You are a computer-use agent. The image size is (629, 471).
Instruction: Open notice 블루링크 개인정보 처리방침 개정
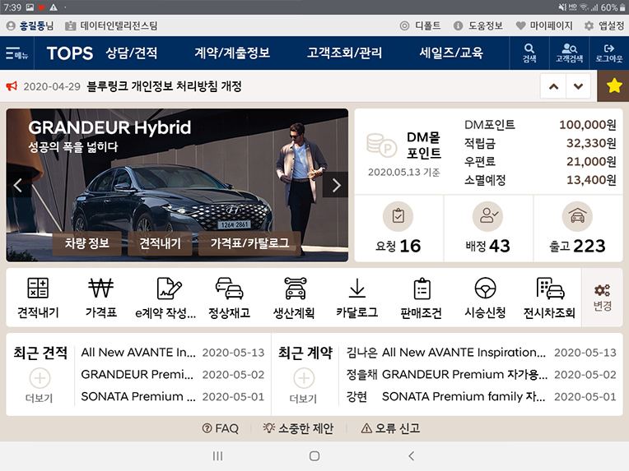165,85
